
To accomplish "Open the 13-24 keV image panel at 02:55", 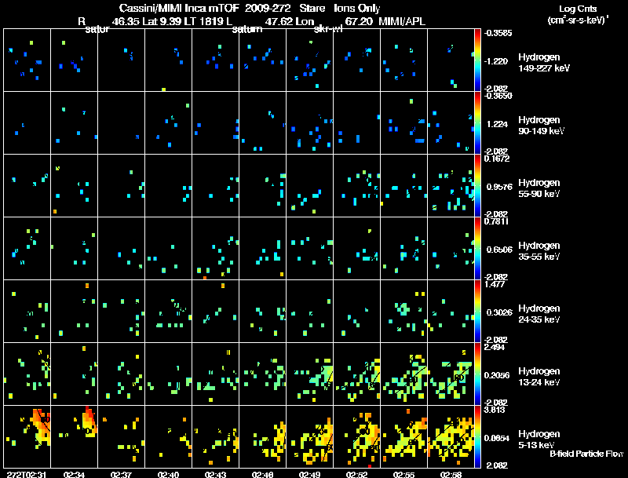I will pyautogui.click(x=403, y=374).
